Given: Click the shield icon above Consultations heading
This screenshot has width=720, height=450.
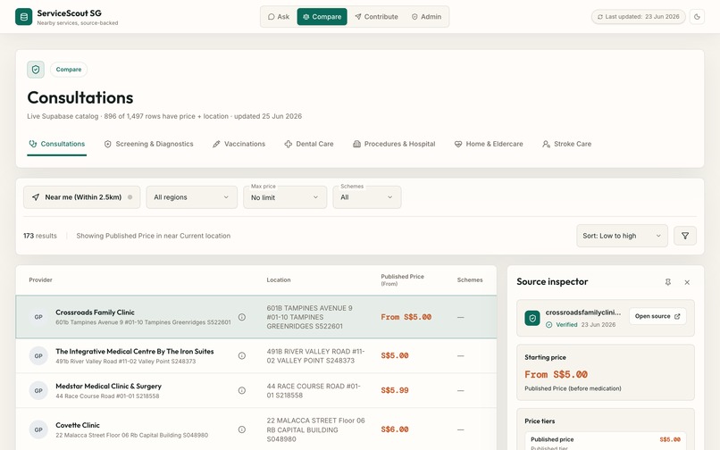Looking at the screenshot, I should (36, 70).
